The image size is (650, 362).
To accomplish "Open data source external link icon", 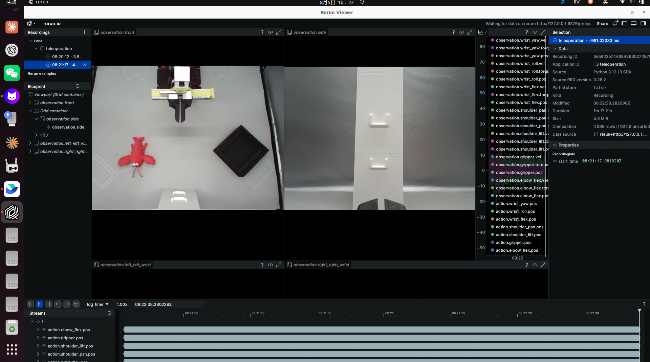I will 596,134.
